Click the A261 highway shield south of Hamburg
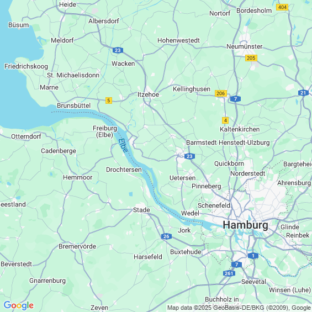Screen dimensions: 312x312 [x=229, y=273]
